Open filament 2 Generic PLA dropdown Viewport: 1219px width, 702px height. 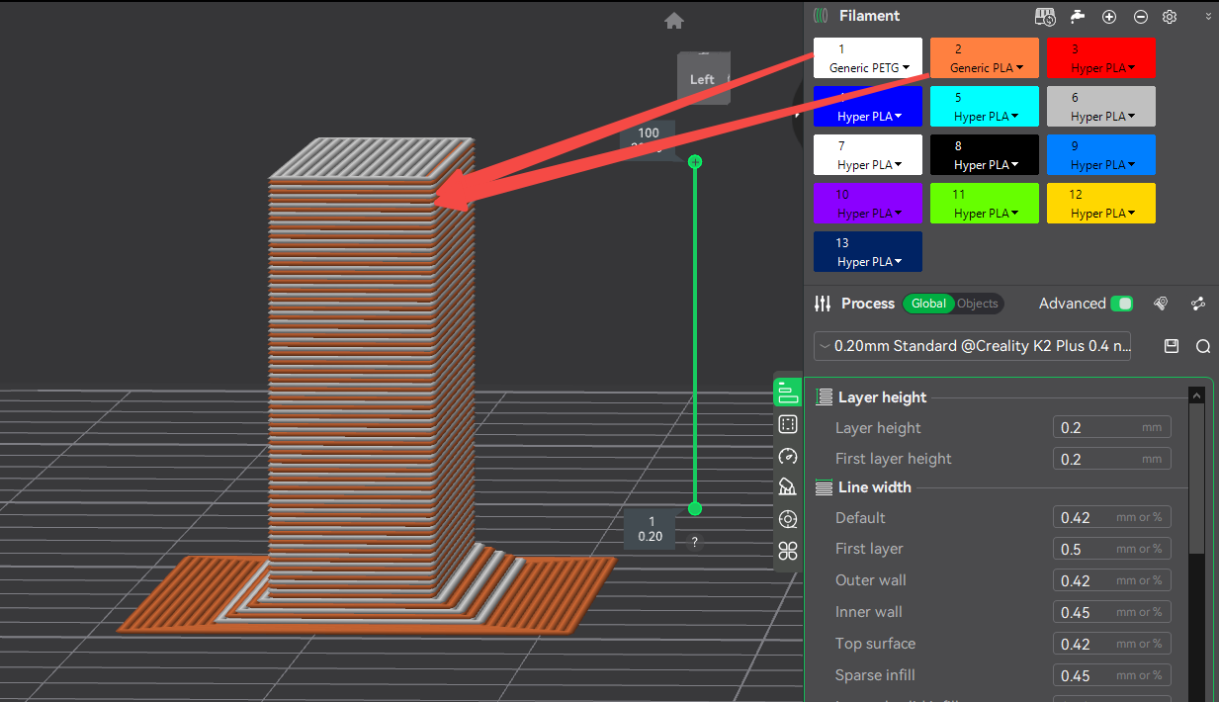coord(985,68)
